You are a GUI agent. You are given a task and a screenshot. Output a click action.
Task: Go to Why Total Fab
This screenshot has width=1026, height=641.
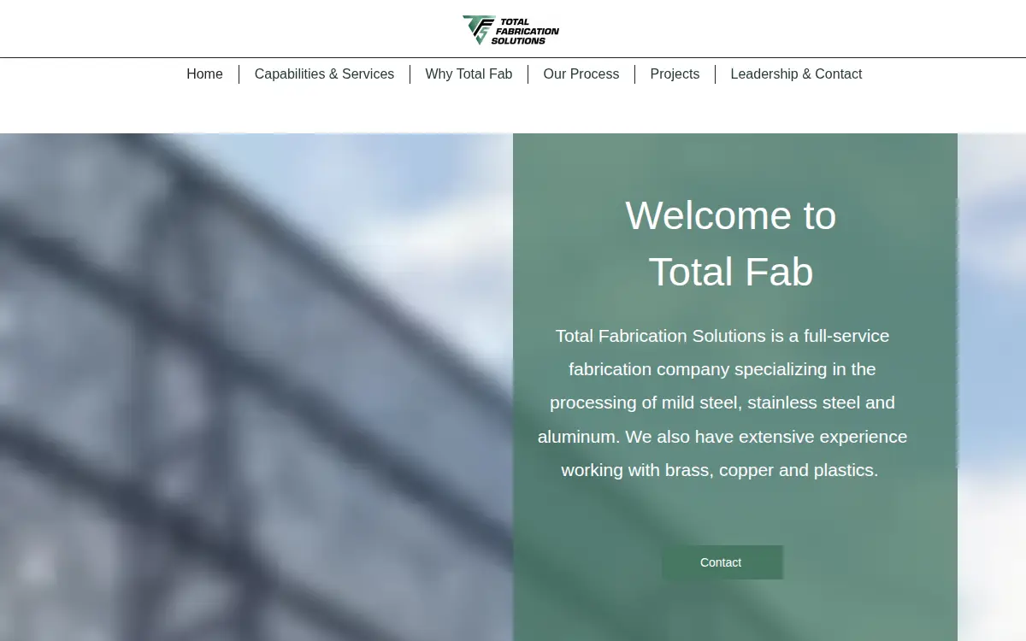pos(469,74)
